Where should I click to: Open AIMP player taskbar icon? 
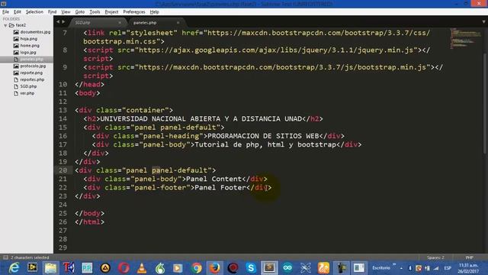coord(105,268)
